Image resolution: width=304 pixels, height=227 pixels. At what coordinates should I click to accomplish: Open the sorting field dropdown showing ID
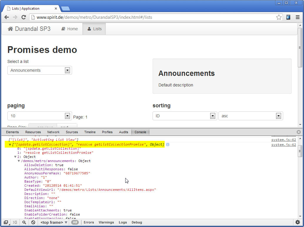click(x=185, y=116)
